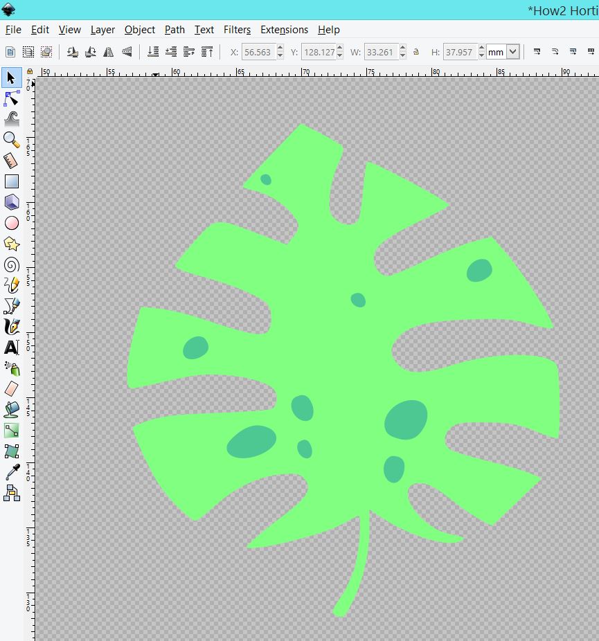
Task: Open the Path menu
Action: point(175,30)
